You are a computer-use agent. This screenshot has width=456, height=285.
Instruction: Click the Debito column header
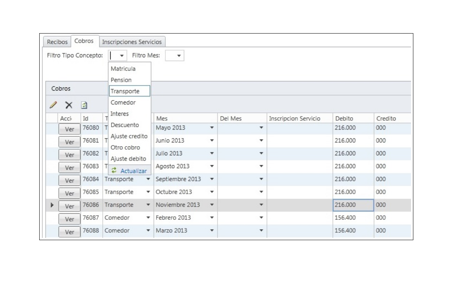click(353, 118)
